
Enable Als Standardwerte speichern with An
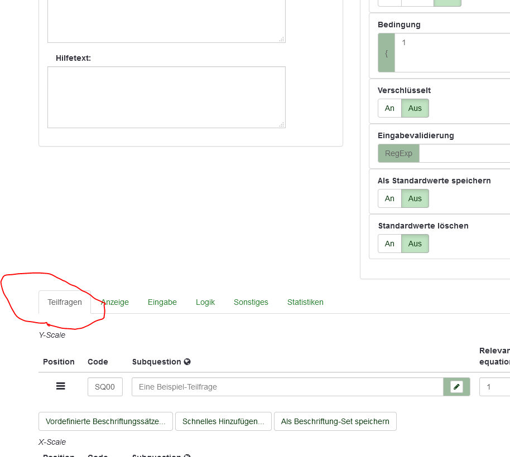point(389,198)
